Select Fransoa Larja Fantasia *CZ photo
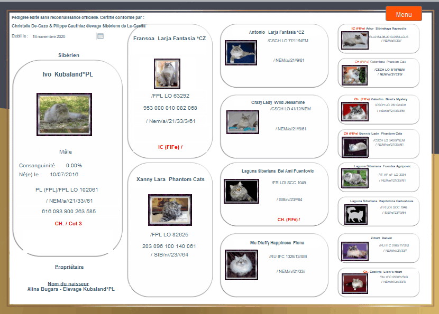The height and width of the screenshot is (314, 439). point(167,73)
